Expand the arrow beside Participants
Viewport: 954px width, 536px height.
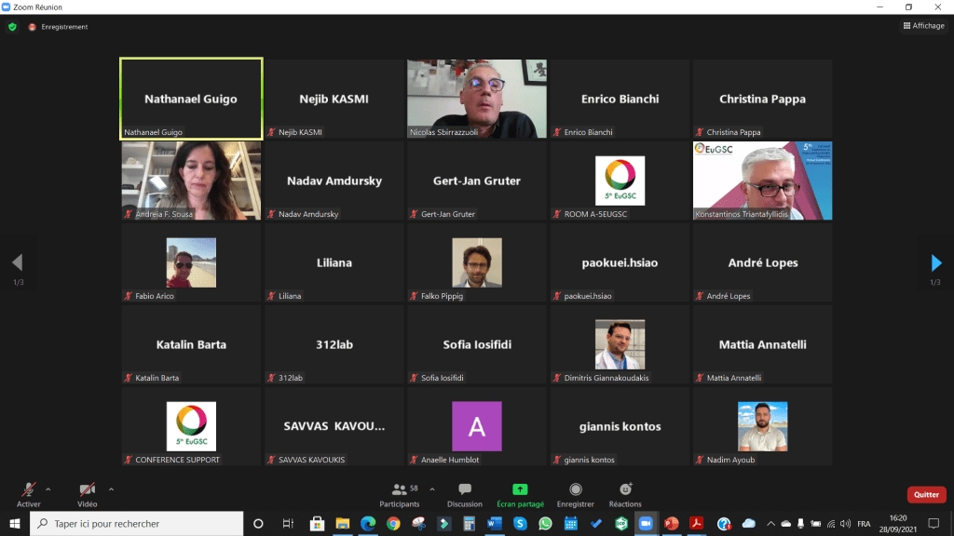431,489
